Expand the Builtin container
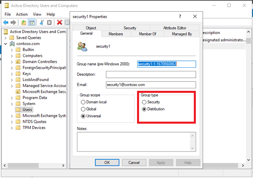Screen dimensions: 253x178 (x=12, y=50)
